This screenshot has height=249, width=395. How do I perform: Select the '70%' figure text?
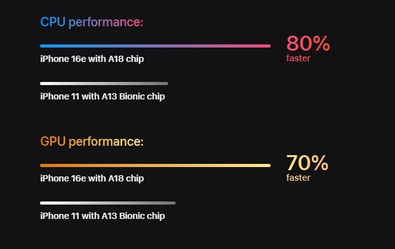point(307,163)
